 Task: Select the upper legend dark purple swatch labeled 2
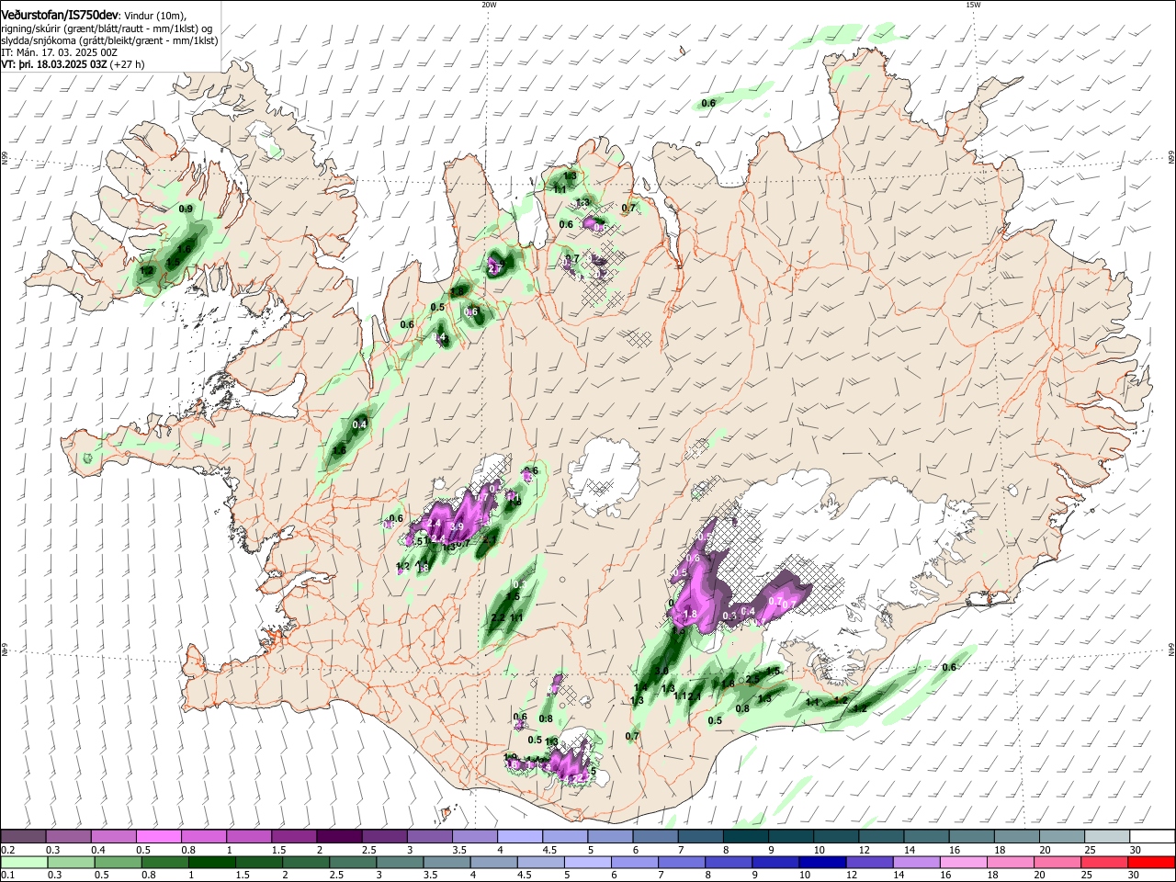coord(338,837)
